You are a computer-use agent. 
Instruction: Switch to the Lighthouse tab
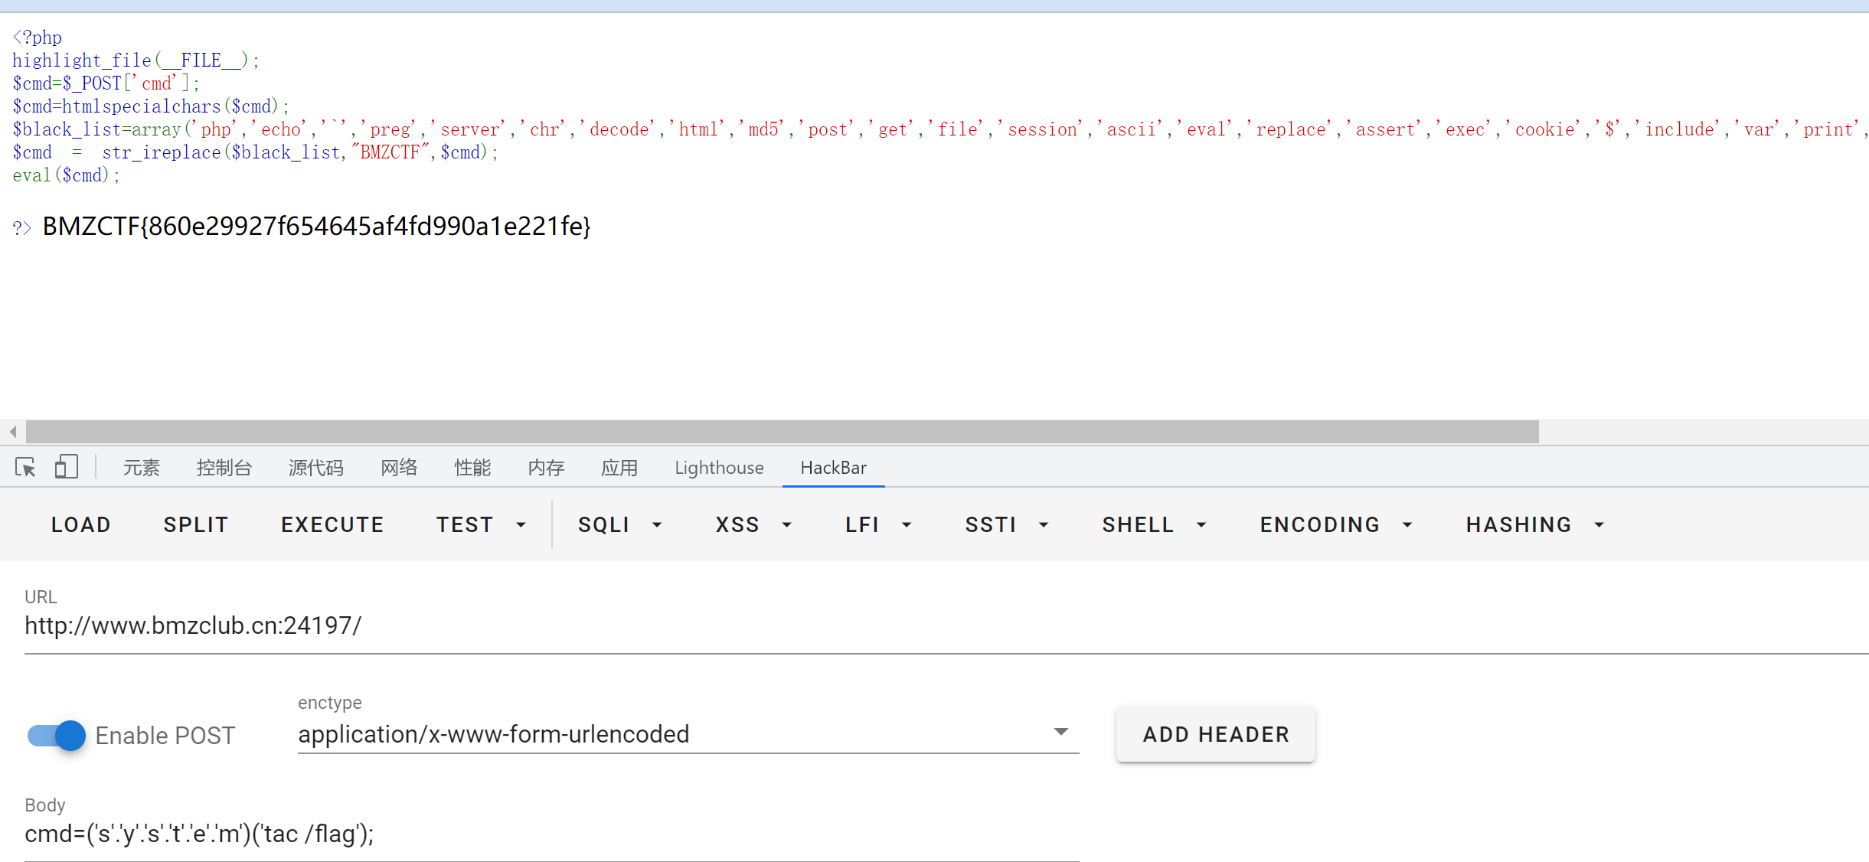719,468
